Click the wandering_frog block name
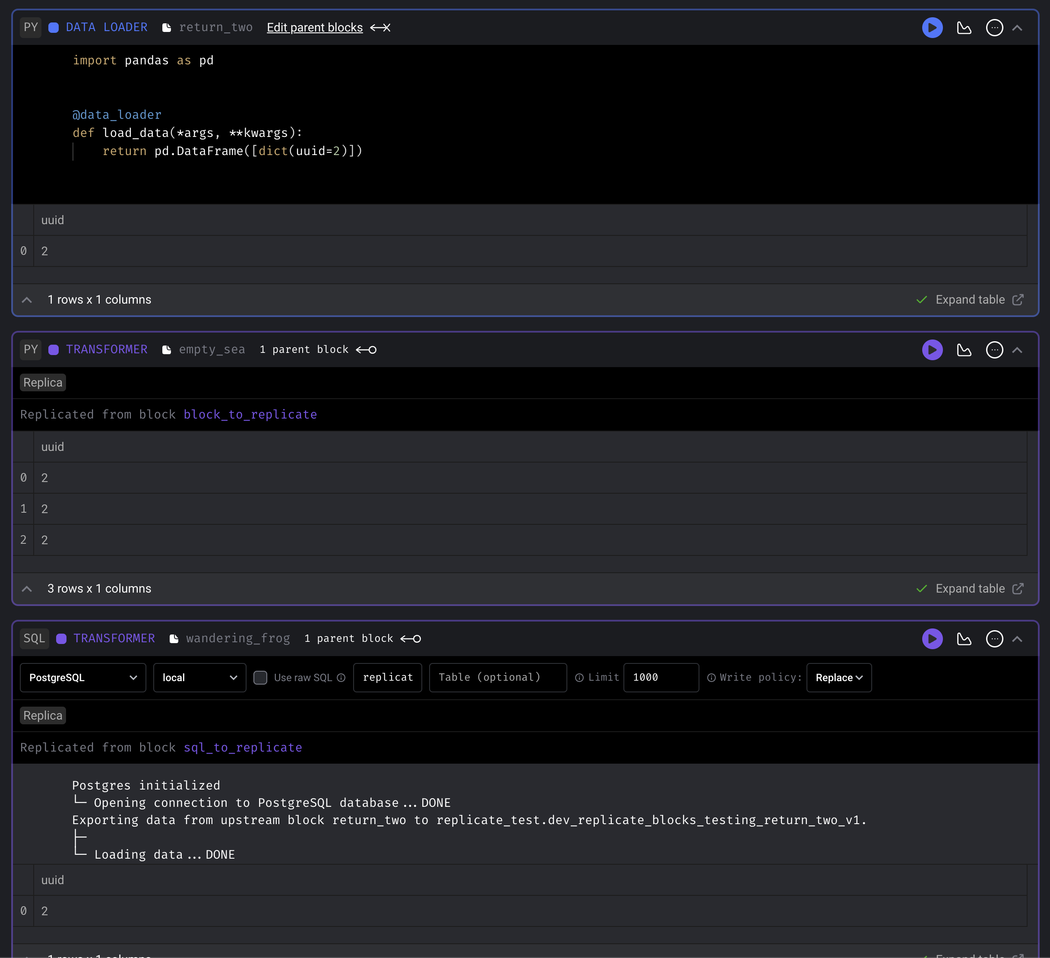This screenshot has width=1050, height=958. coord(238,639)
